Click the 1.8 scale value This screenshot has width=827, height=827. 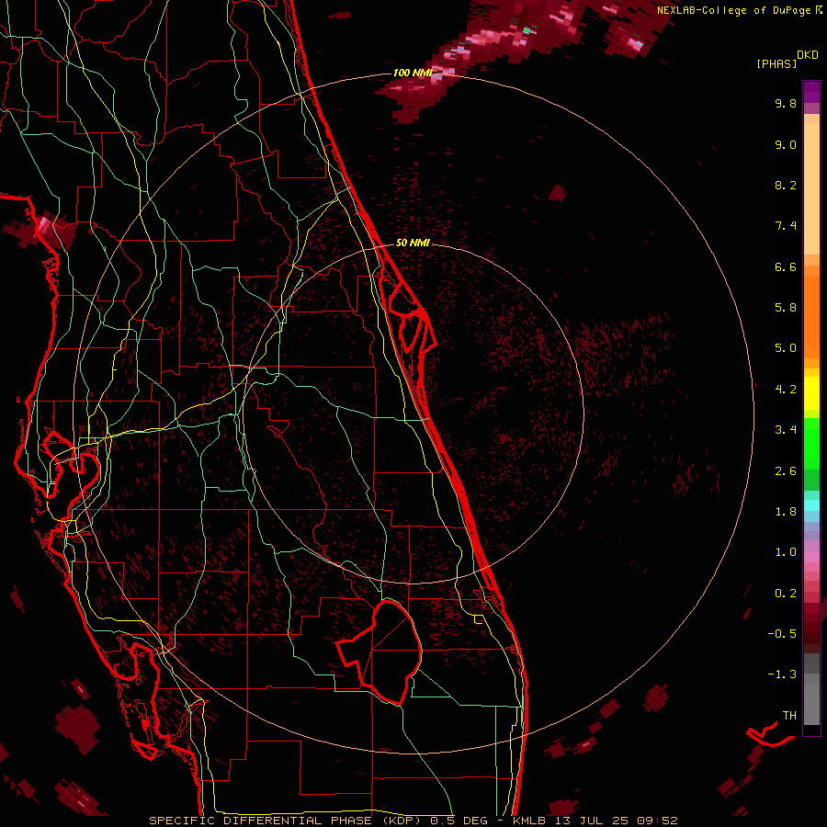pyautogui.click(x=786, y=512)
